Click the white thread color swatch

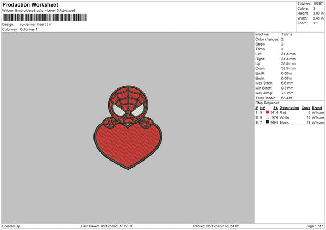[267, 117]
